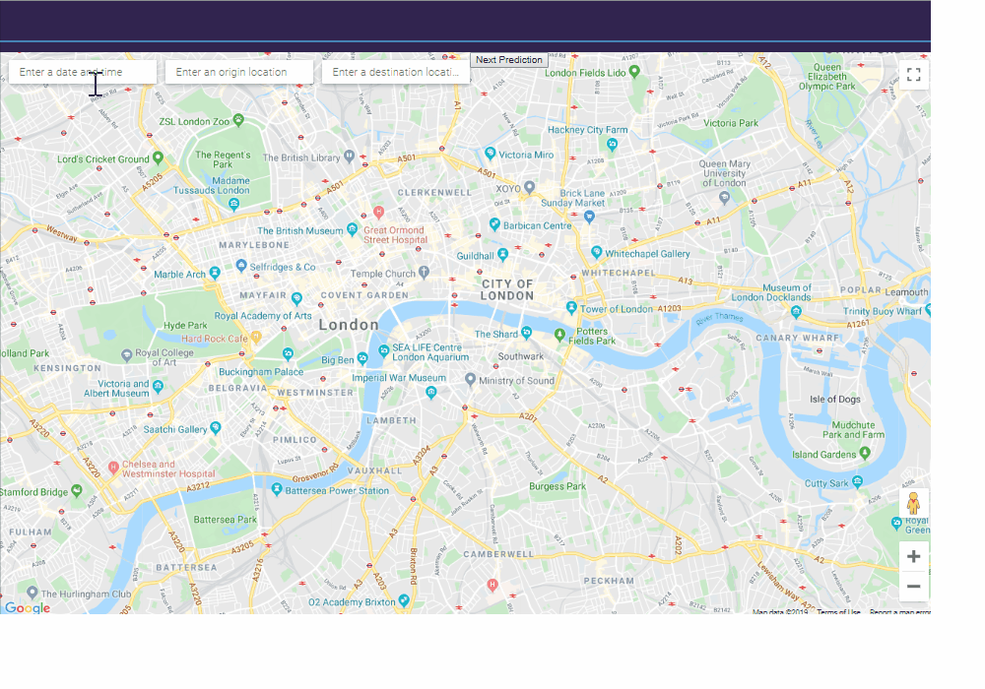Select The Shard marker icon
The height and width of the screenshot is (689, 985).
(526, 332)
